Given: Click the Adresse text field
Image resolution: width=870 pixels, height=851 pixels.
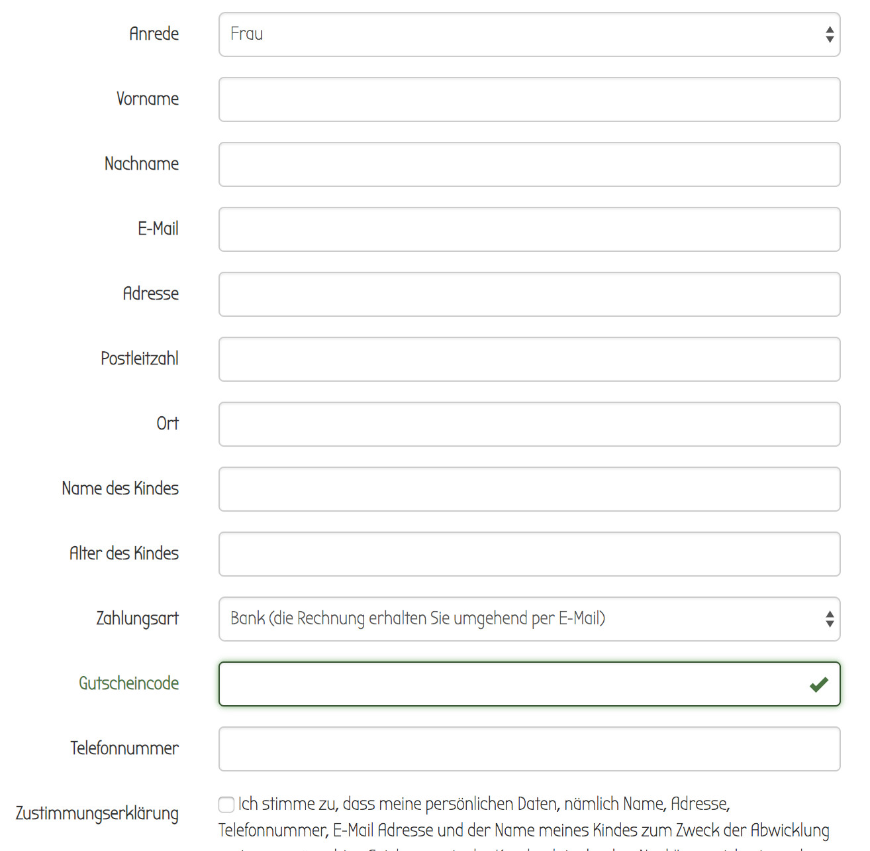Looking at the screenshot, I should pyautogui.click(x=528, y=294).
